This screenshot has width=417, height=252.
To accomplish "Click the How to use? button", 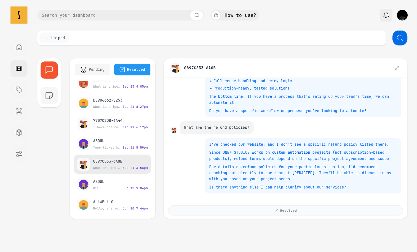I will click(x=235, y=15).
